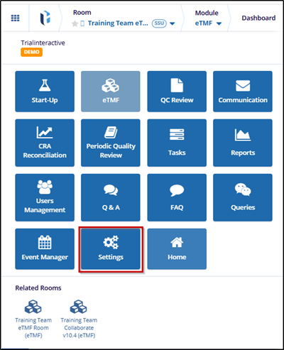
Task: Select the eTMF cubes tile
Action: 111,92
